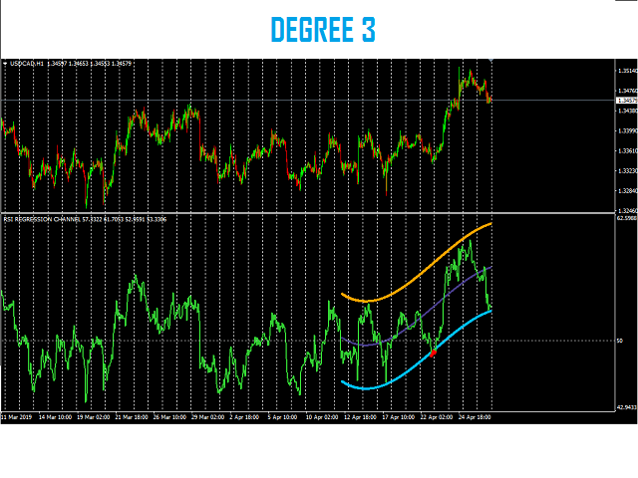Click the 1.35140 price scale label
638x478 pixels.
[x=627, y=71]
